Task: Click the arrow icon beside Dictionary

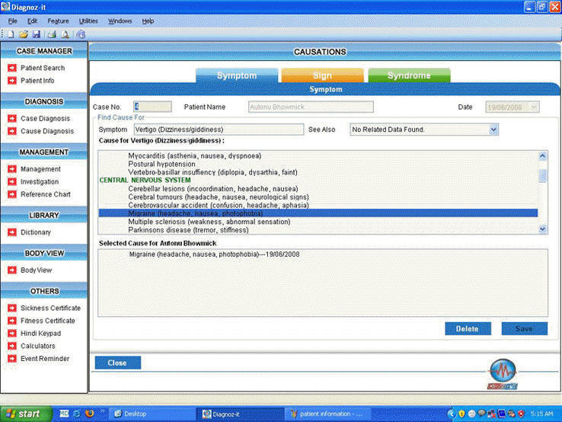Action: 11,232
